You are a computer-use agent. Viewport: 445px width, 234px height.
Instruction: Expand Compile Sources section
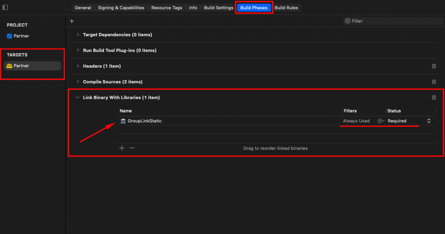coord(78,82)
